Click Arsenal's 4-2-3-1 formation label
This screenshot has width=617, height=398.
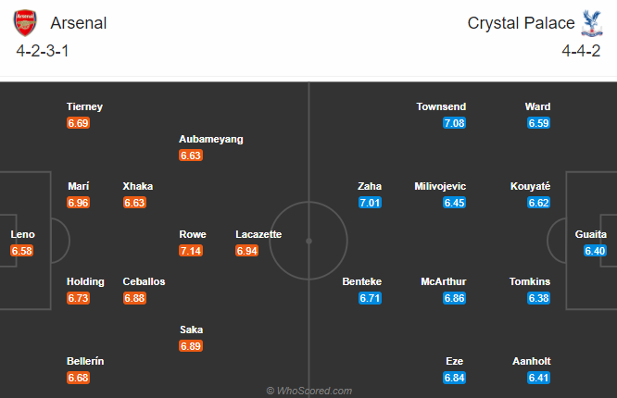click(x=44, y=50)
